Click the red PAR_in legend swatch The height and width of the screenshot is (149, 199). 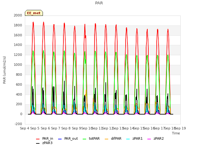pos(38,139)
